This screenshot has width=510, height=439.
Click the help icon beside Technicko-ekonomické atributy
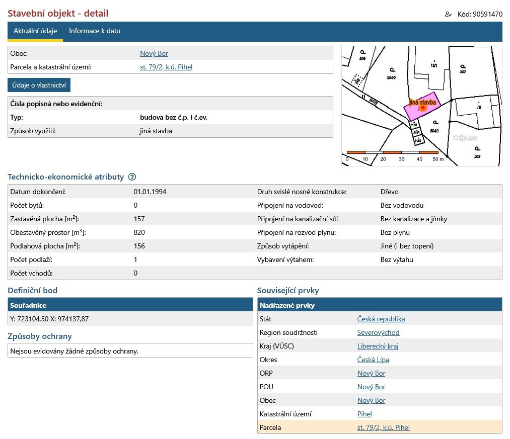(132, 177)
